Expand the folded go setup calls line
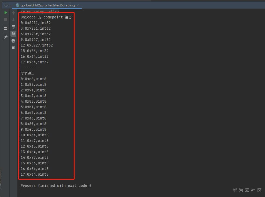Viewport: 265px width, 197px height. (x=19, y=11)
